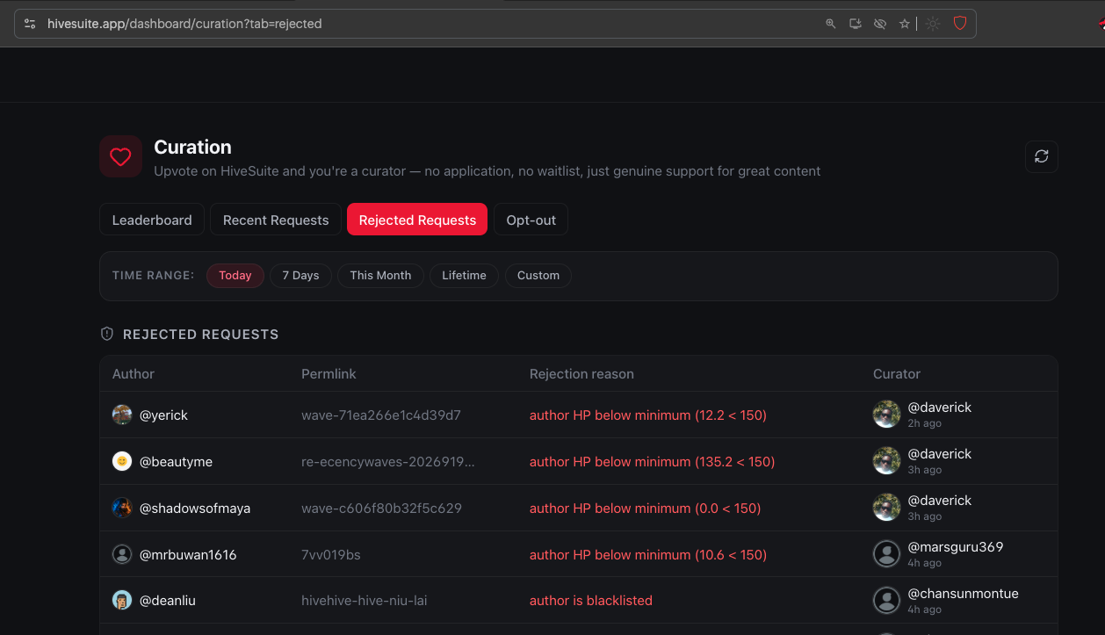Viewport: 1105px width, 635px height.
Task: Click the permlink wave-c606f80b32f5c629
Action: [x=381, y=508]
